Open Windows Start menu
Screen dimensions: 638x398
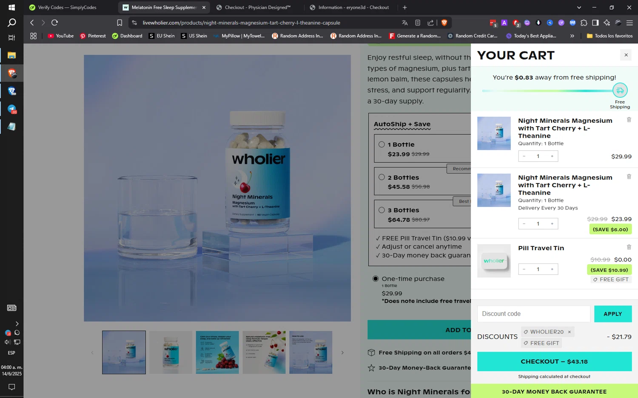(x=11, y=7)
